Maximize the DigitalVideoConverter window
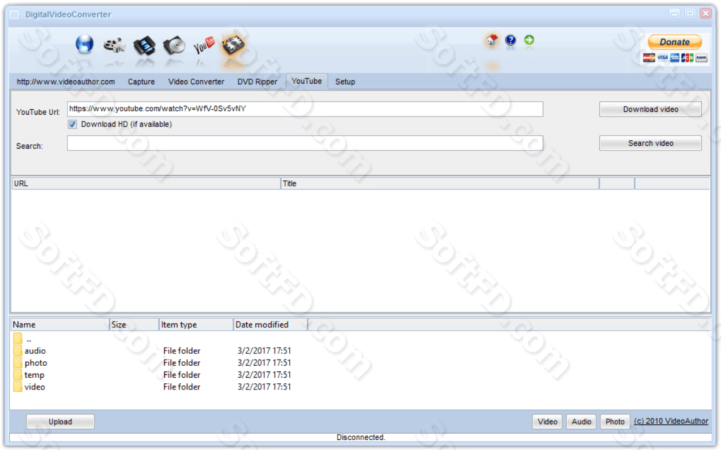721x450 pixels. coord(690,14)
